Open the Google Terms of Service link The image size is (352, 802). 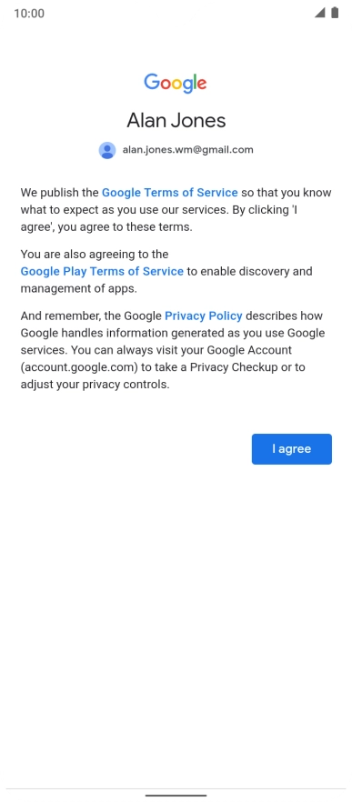point(170,193)
